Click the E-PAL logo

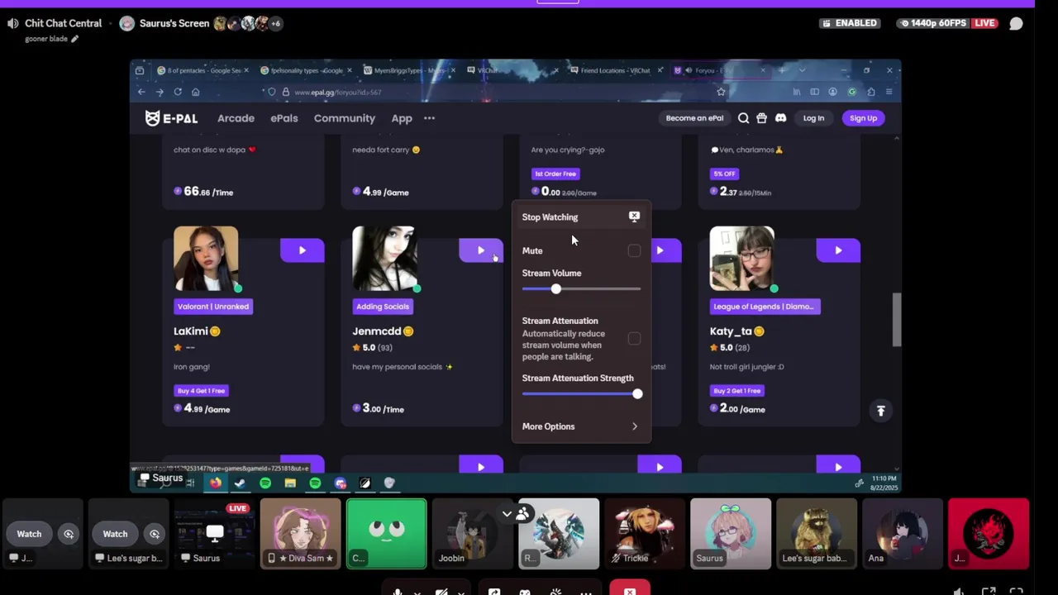[172, 118]
